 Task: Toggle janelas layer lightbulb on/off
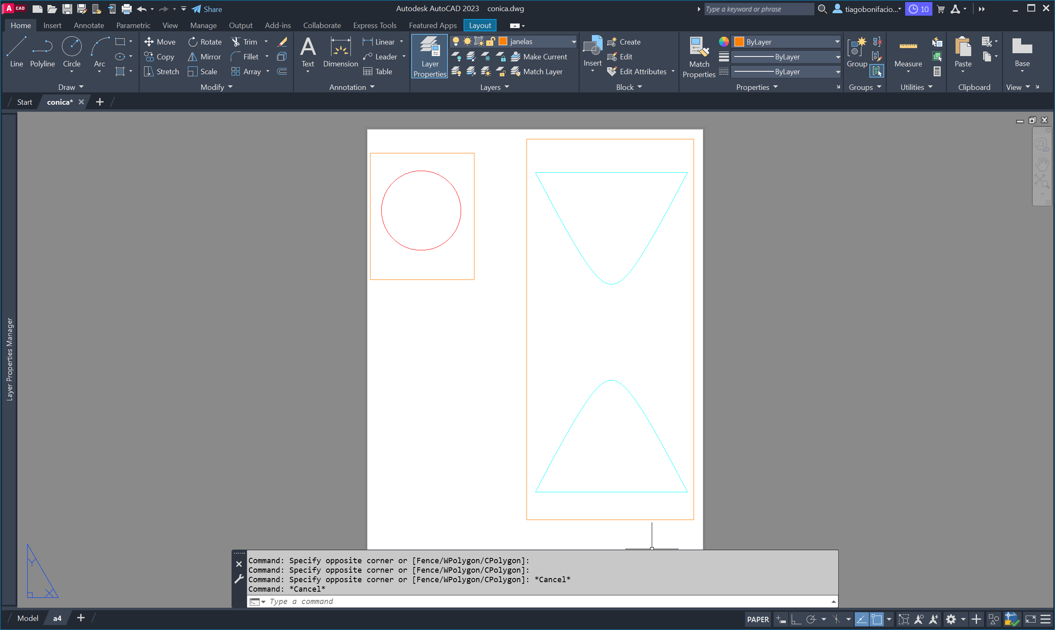456,41
